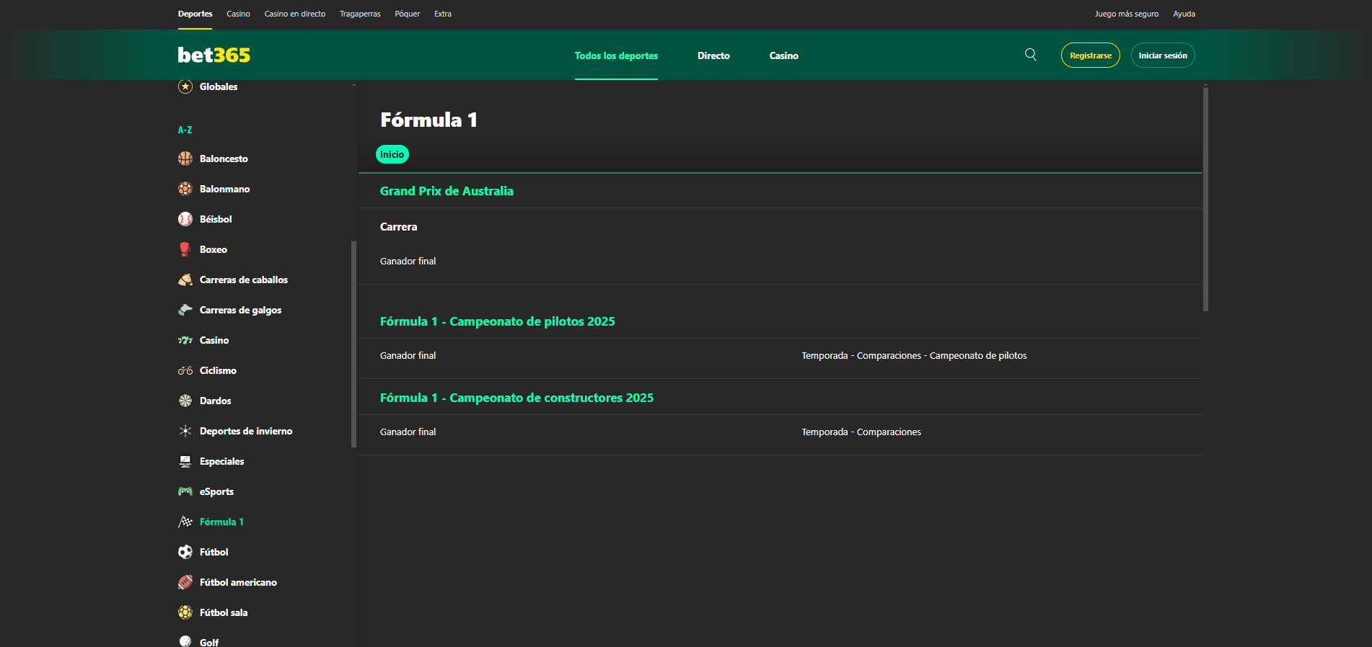This screenshot has height=647, width=1372.
Task: Open the Ayuda link
Action: click(1184, 14)
